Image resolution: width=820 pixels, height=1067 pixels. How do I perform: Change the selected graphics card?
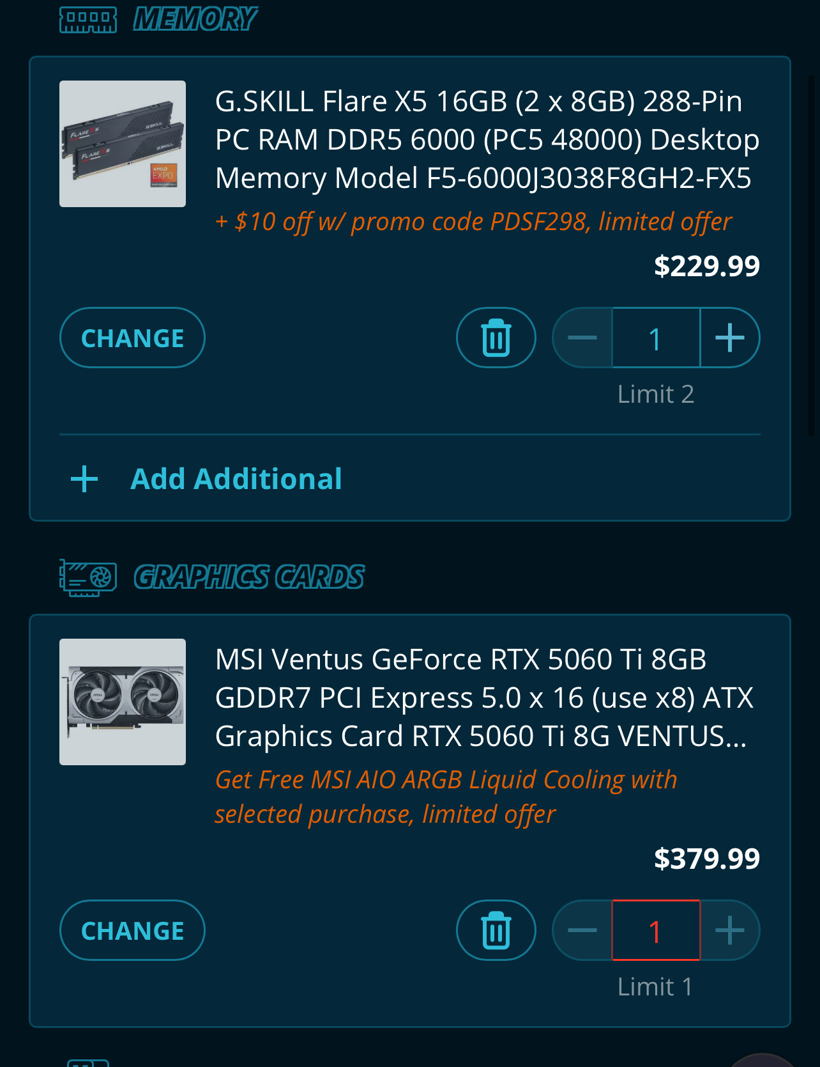132,930
